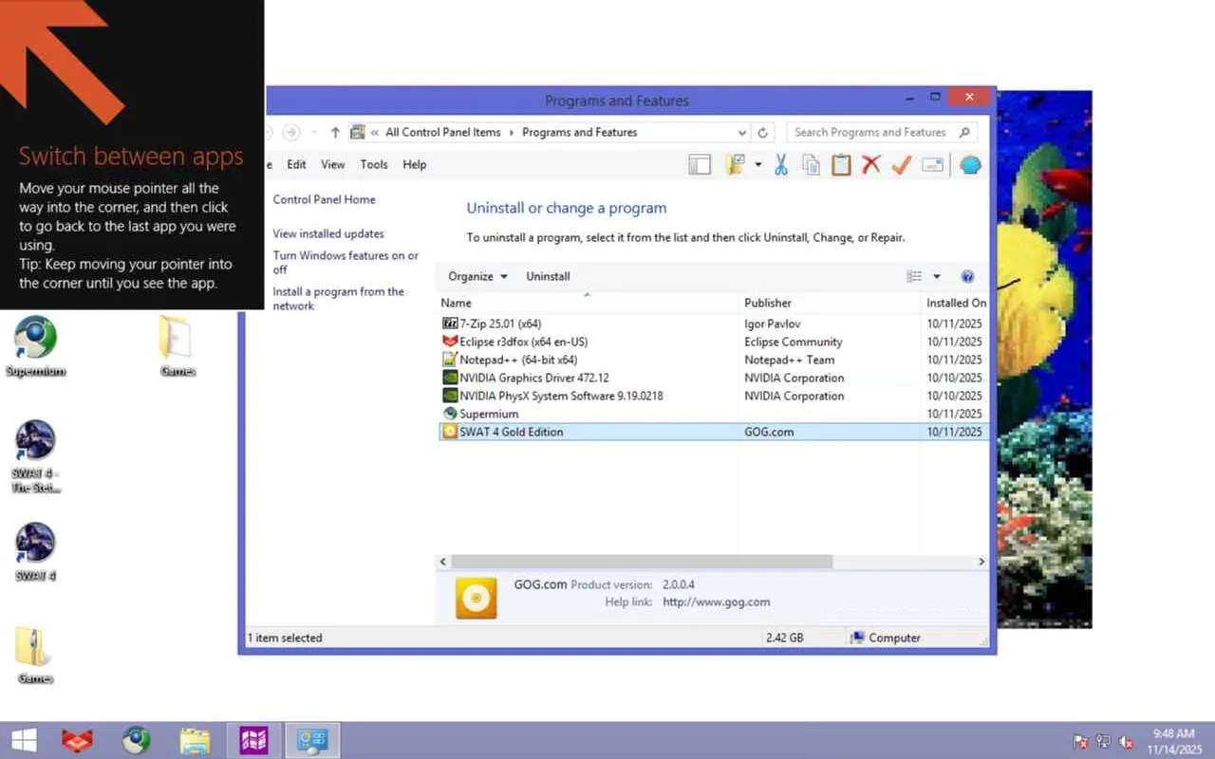Click the list's left scroll arrow
Viewport: 1215px width, 759px height.
[x=443, y=563]
